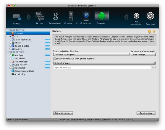Click the Add connection plus icon
Viewport: 165px width, 130px height.
136,16
